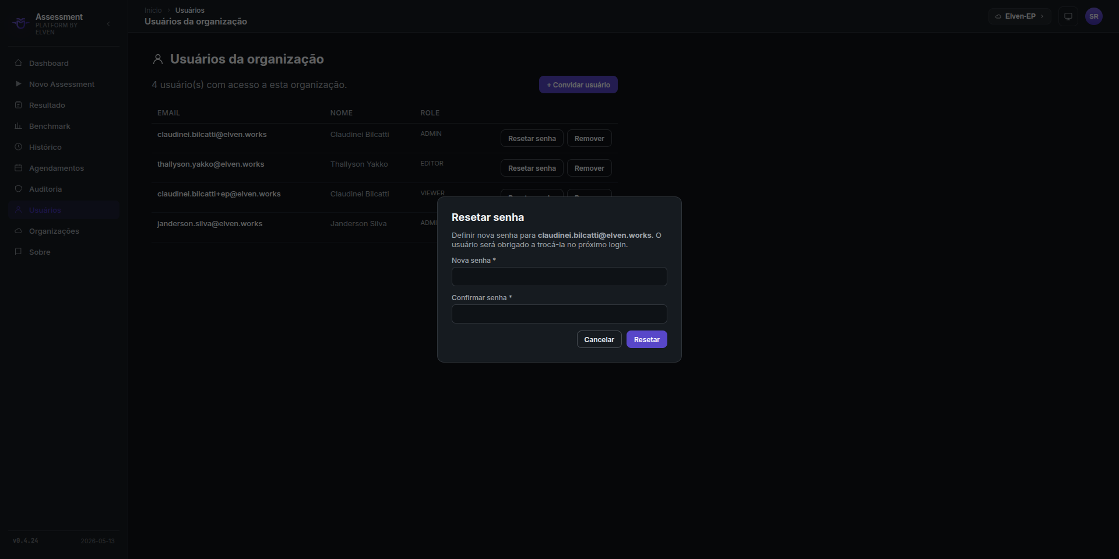Reset password for claudinei.bilcatti@elven.works row
The height and width of the screenshot is (559, 1119).
tap(532, 138)
